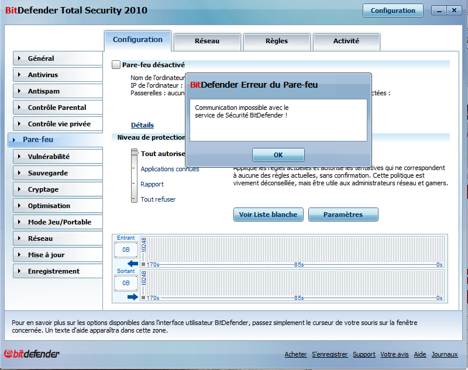Expand the Sauvegarde section arrow
The height and width of the screenshot is (370, 468).
tap(19, 173)
